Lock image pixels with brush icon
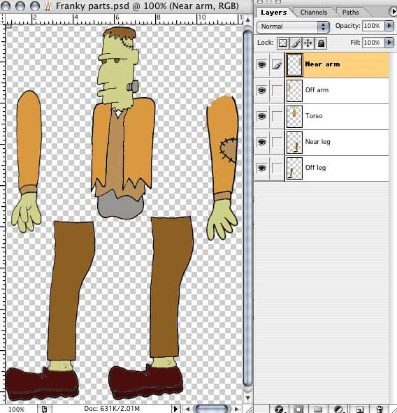The image size is (397, 413). click(296, 43)
